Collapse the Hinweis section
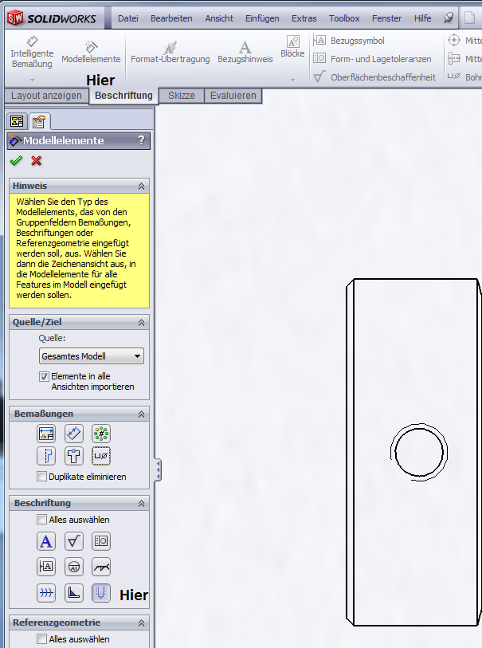Image resolution: width=482 pixels, height=648 pixels. [x=141, y=186]
